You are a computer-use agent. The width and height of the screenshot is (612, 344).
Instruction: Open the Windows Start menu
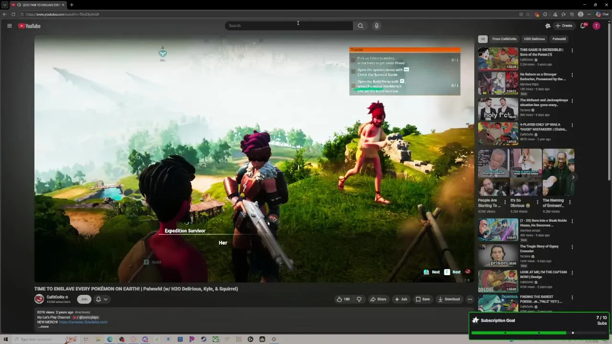click(x=6, y=339)
